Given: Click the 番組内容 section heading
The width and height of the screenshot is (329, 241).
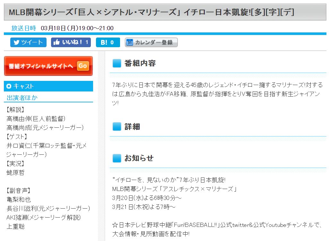Looking at the screenshot, I should (140, 63).
